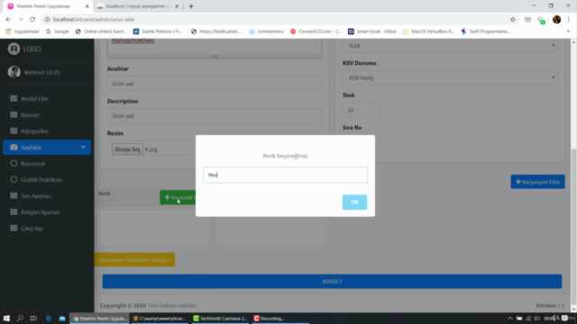This screenshot has width=577, height=324.
Task: Click Varyasyon Stoklarını Oluştur yellow button
Action: 134,260
